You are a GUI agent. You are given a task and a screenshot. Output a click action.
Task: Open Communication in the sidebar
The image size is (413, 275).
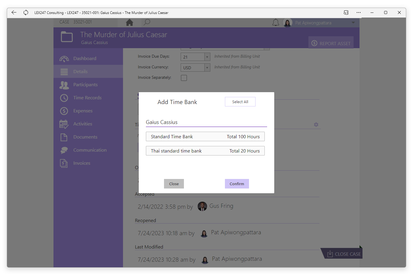pos(88,150)
